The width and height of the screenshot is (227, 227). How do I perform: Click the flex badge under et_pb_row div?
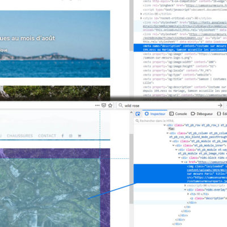[x=171, y=129]
